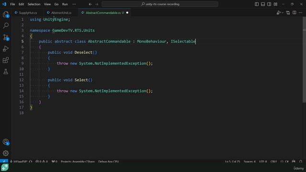This screenshot has height=172, width=306.
Task: Click the ISelectable interface name
Action: (x=183, y=42)
